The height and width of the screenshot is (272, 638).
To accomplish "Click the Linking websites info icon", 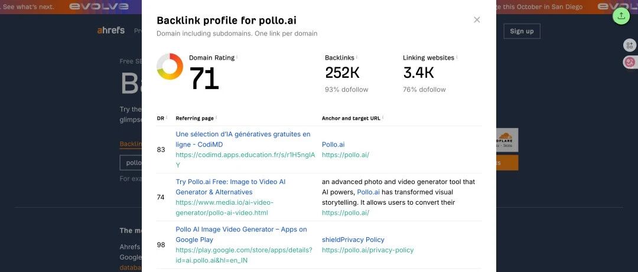I will pyautogui.click(x=457, y=57).
